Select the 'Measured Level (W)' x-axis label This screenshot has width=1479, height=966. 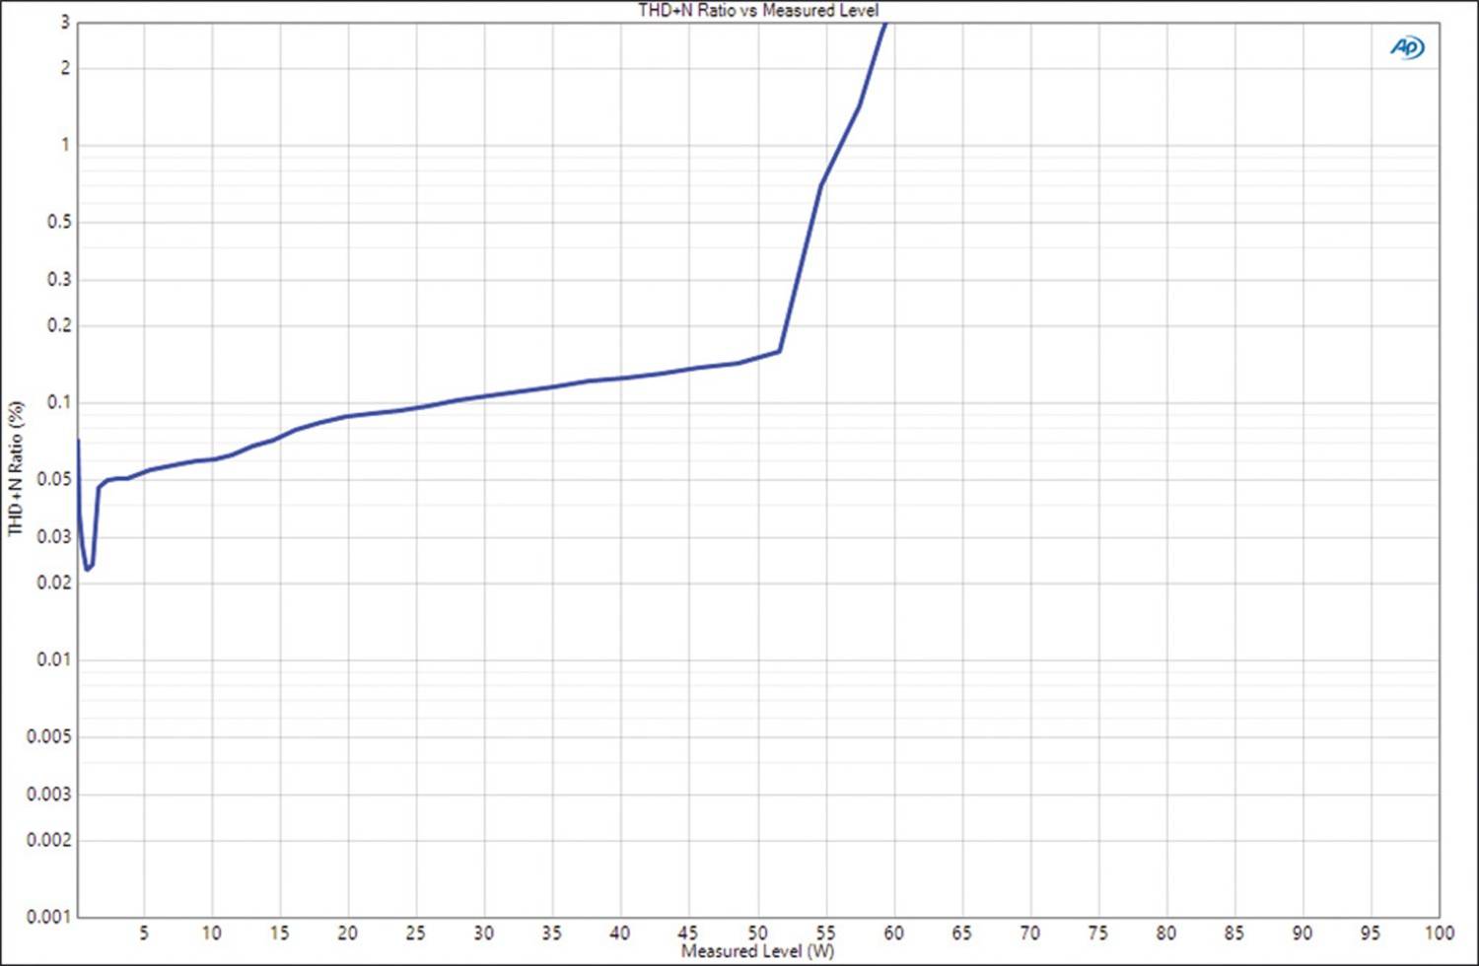click(x=757, y=951)
